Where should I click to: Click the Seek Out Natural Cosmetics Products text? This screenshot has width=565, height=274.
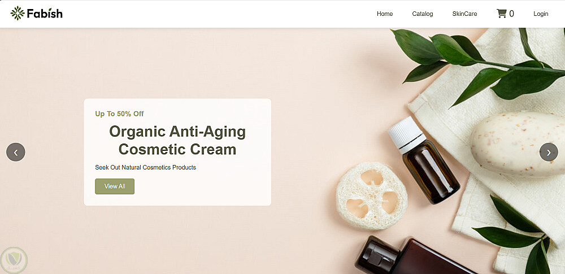[146, 167]
